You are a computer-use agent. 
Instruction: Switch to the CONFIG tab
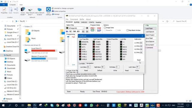[x=91, y=22]
